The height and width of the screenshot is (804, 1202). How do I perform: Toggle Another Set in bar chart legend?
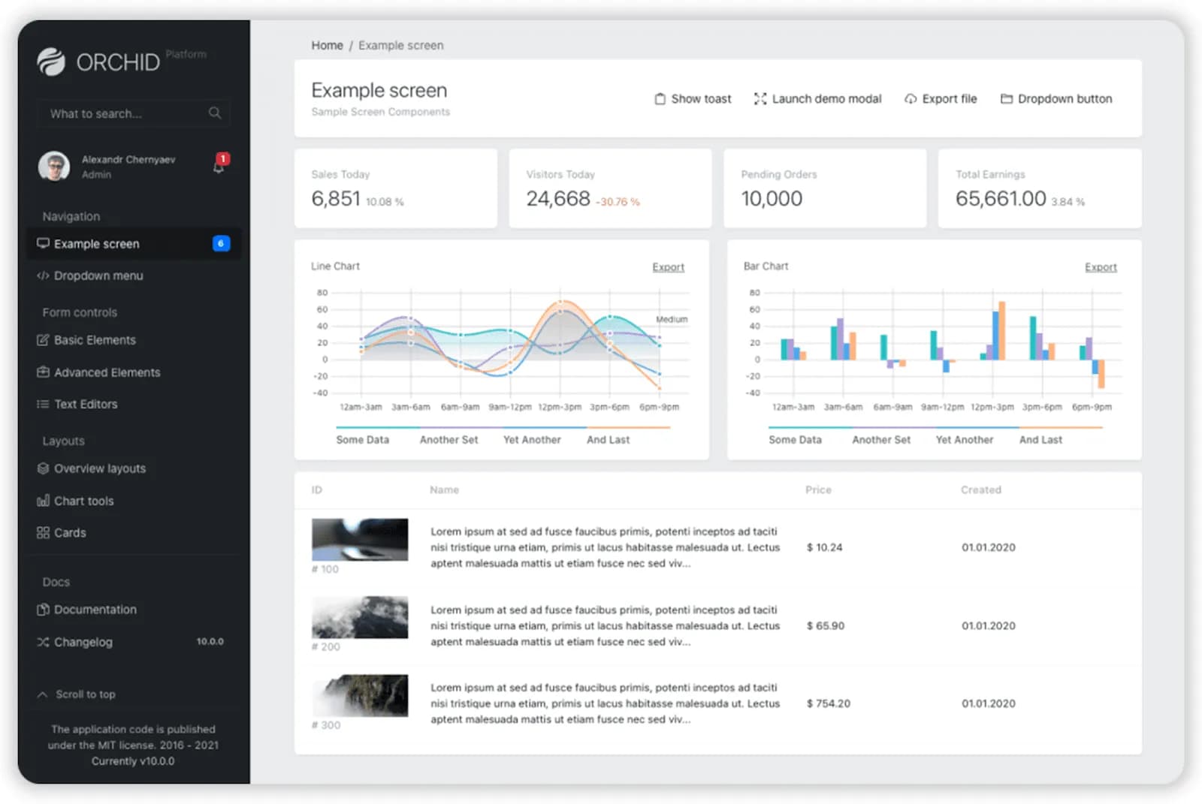click(x=880, y=440)
